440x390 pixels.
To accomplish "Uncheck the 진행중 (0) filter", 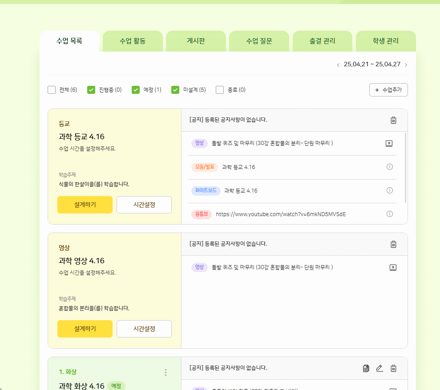I will (x=91, y=90).
